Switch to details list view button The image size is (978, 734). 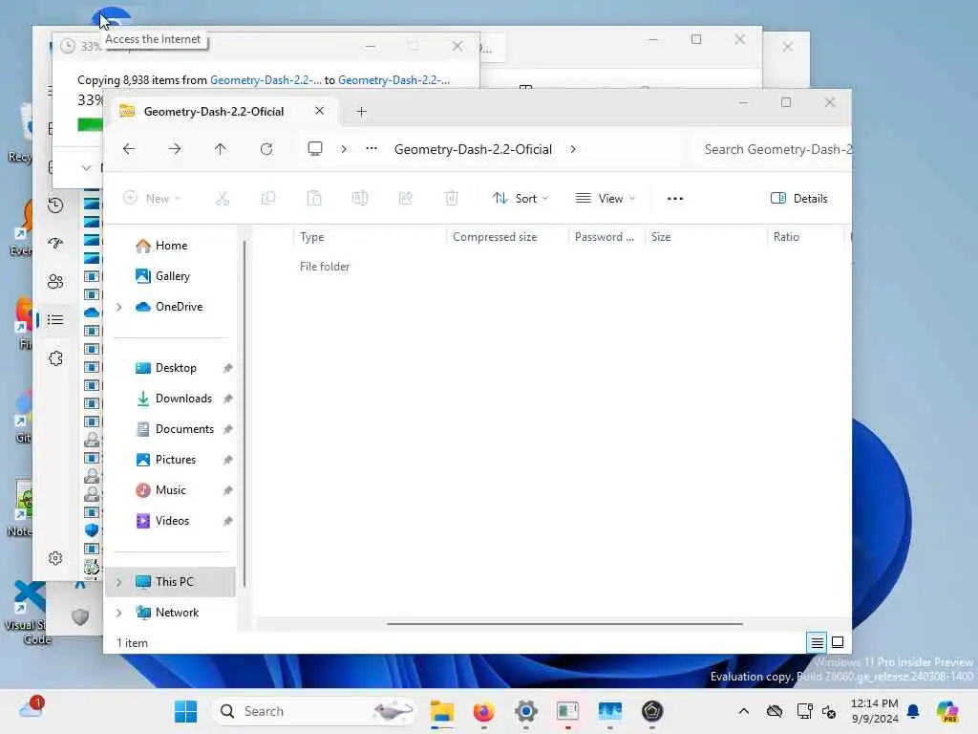(x=818, y=642)
